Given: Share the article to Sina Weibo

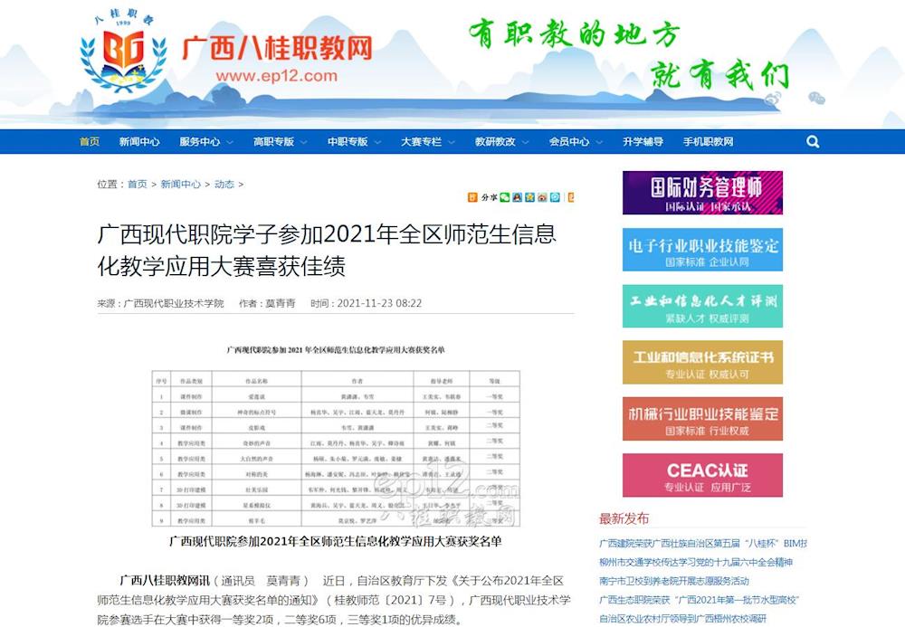Looking at the screenshot, I should (542, 197).
